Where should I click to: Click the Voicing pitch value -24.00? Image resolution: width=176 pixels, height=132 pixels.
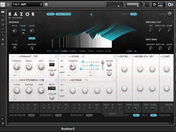coord(23,26)
